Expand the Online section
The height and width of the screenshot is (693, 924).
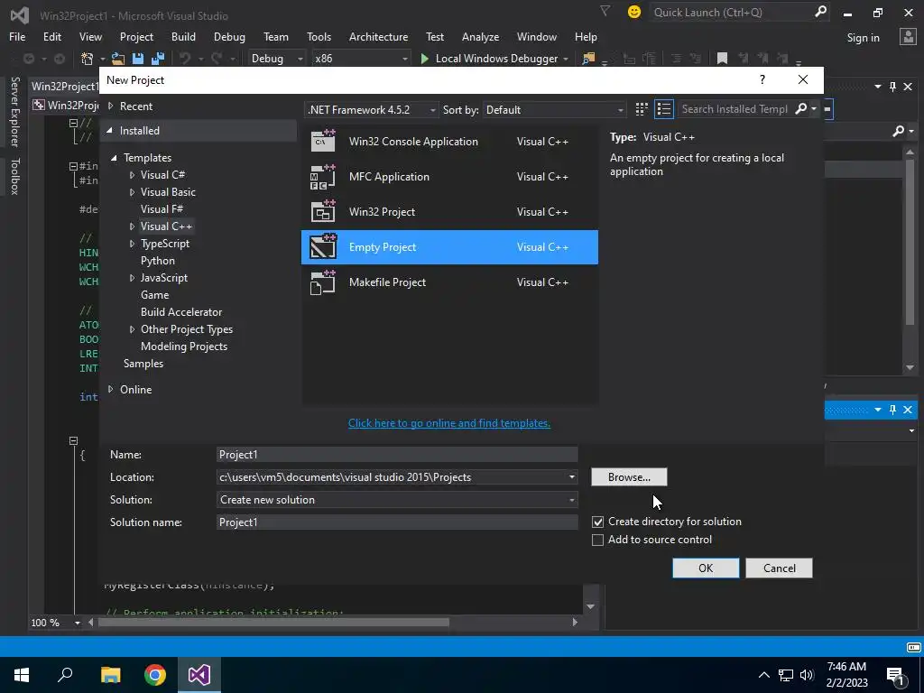pos(110,390)
